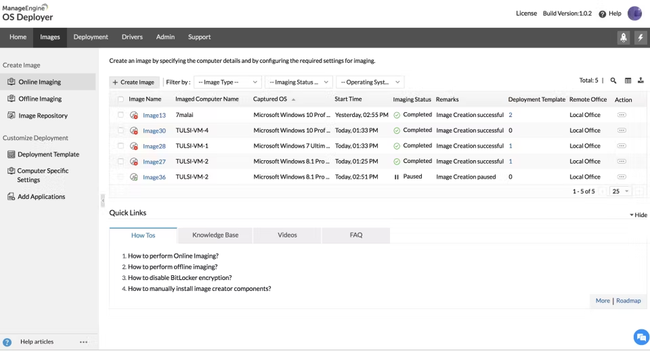Screen dimensions: 650x351
Task: Select the Image28 row checkbox
Action: [x=121, y=146]
